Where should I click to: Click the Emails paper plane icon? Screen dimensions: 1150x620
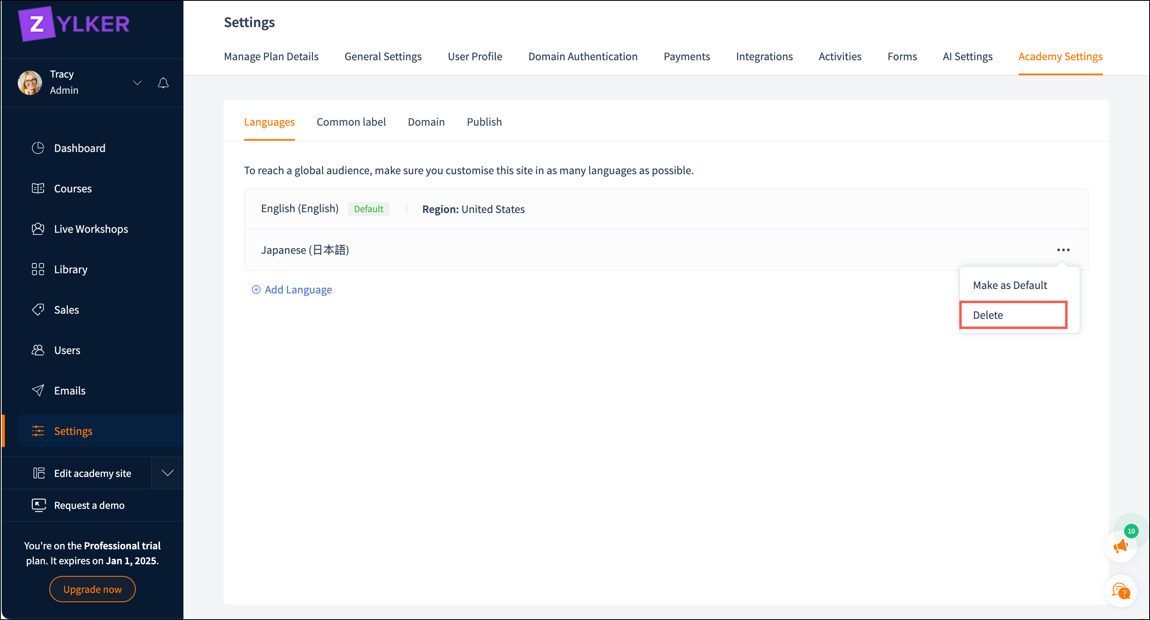tap(38, 390)
